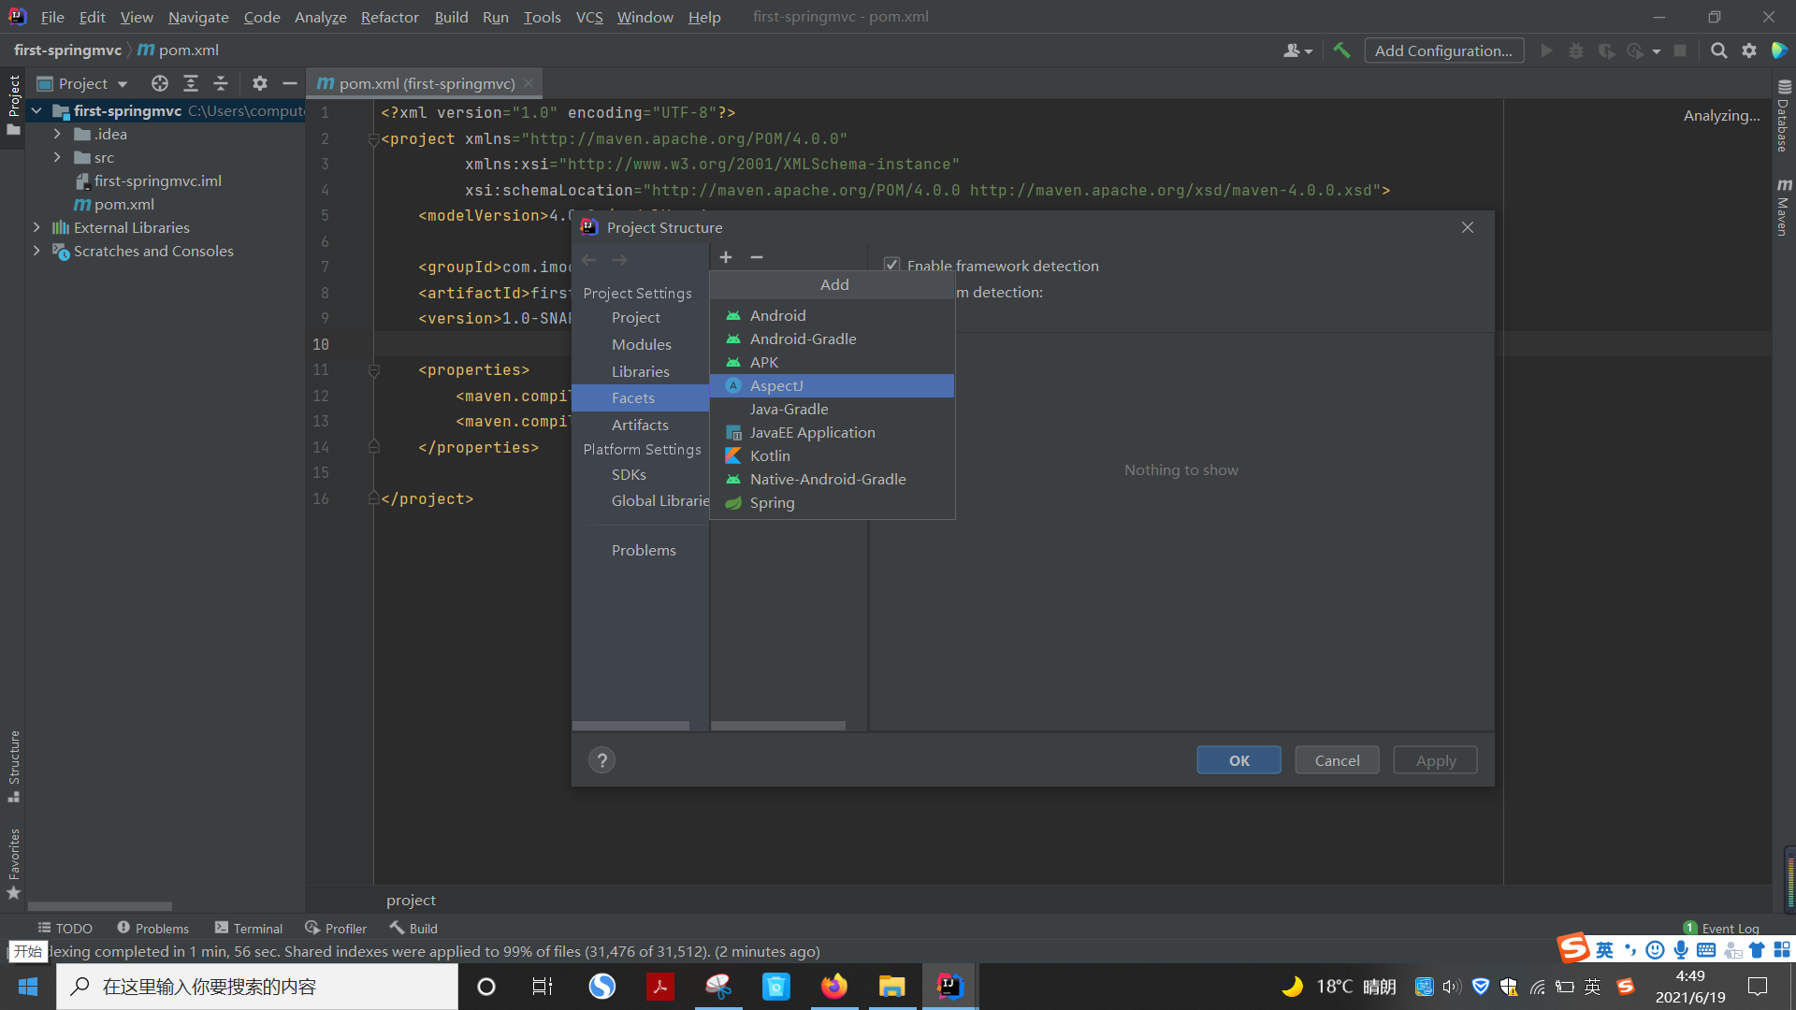Click Add Configuration button
Viewport: 1796px width, 1010px height.
point(1443,50)
